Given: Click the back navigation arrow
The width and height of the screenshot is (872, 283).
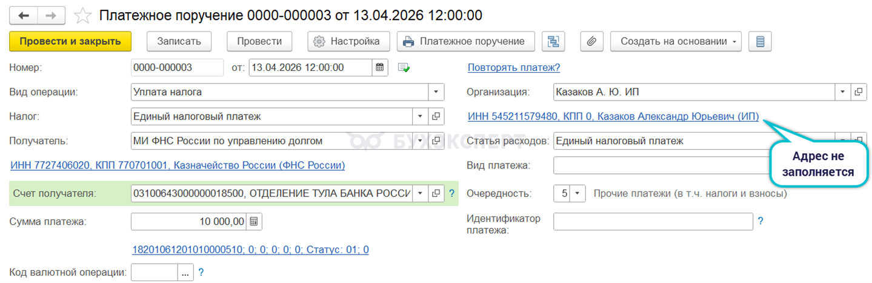Looking at the screenshot, I should [x=24, y=16].
